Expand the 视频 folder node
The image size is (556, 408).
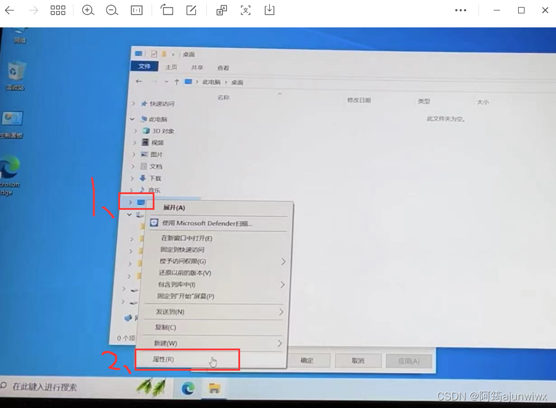coord(135,142)
